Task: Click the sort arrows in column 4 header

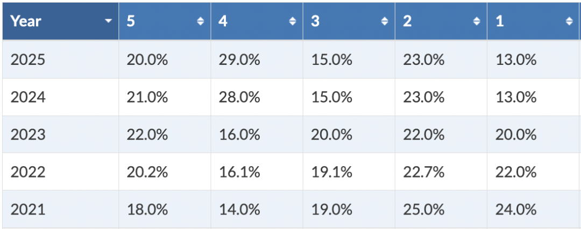Action: (292, 21)
